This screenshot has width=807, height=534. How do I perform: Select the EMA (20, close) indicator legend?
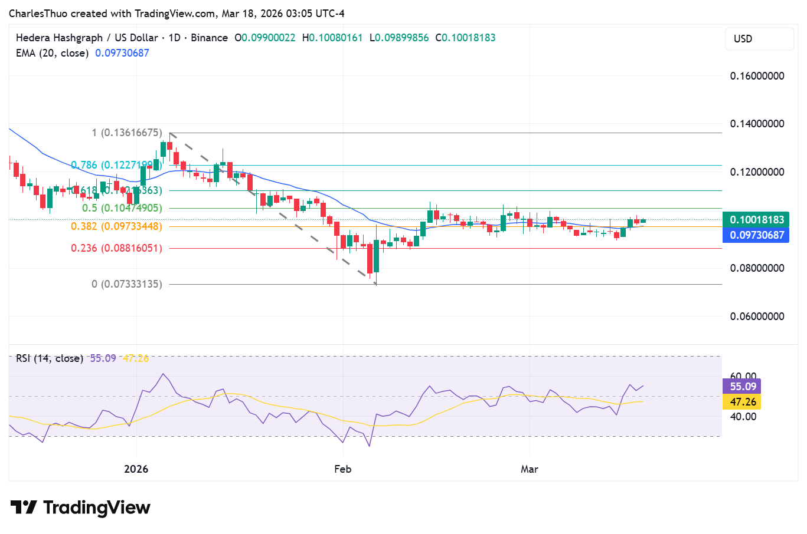tap(52, 53)
